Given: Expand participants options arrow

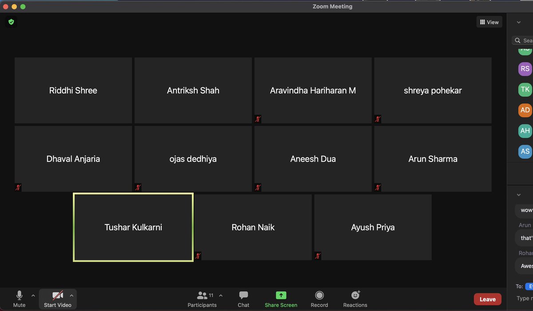Looking at the screenshot, I should point(221,295).
